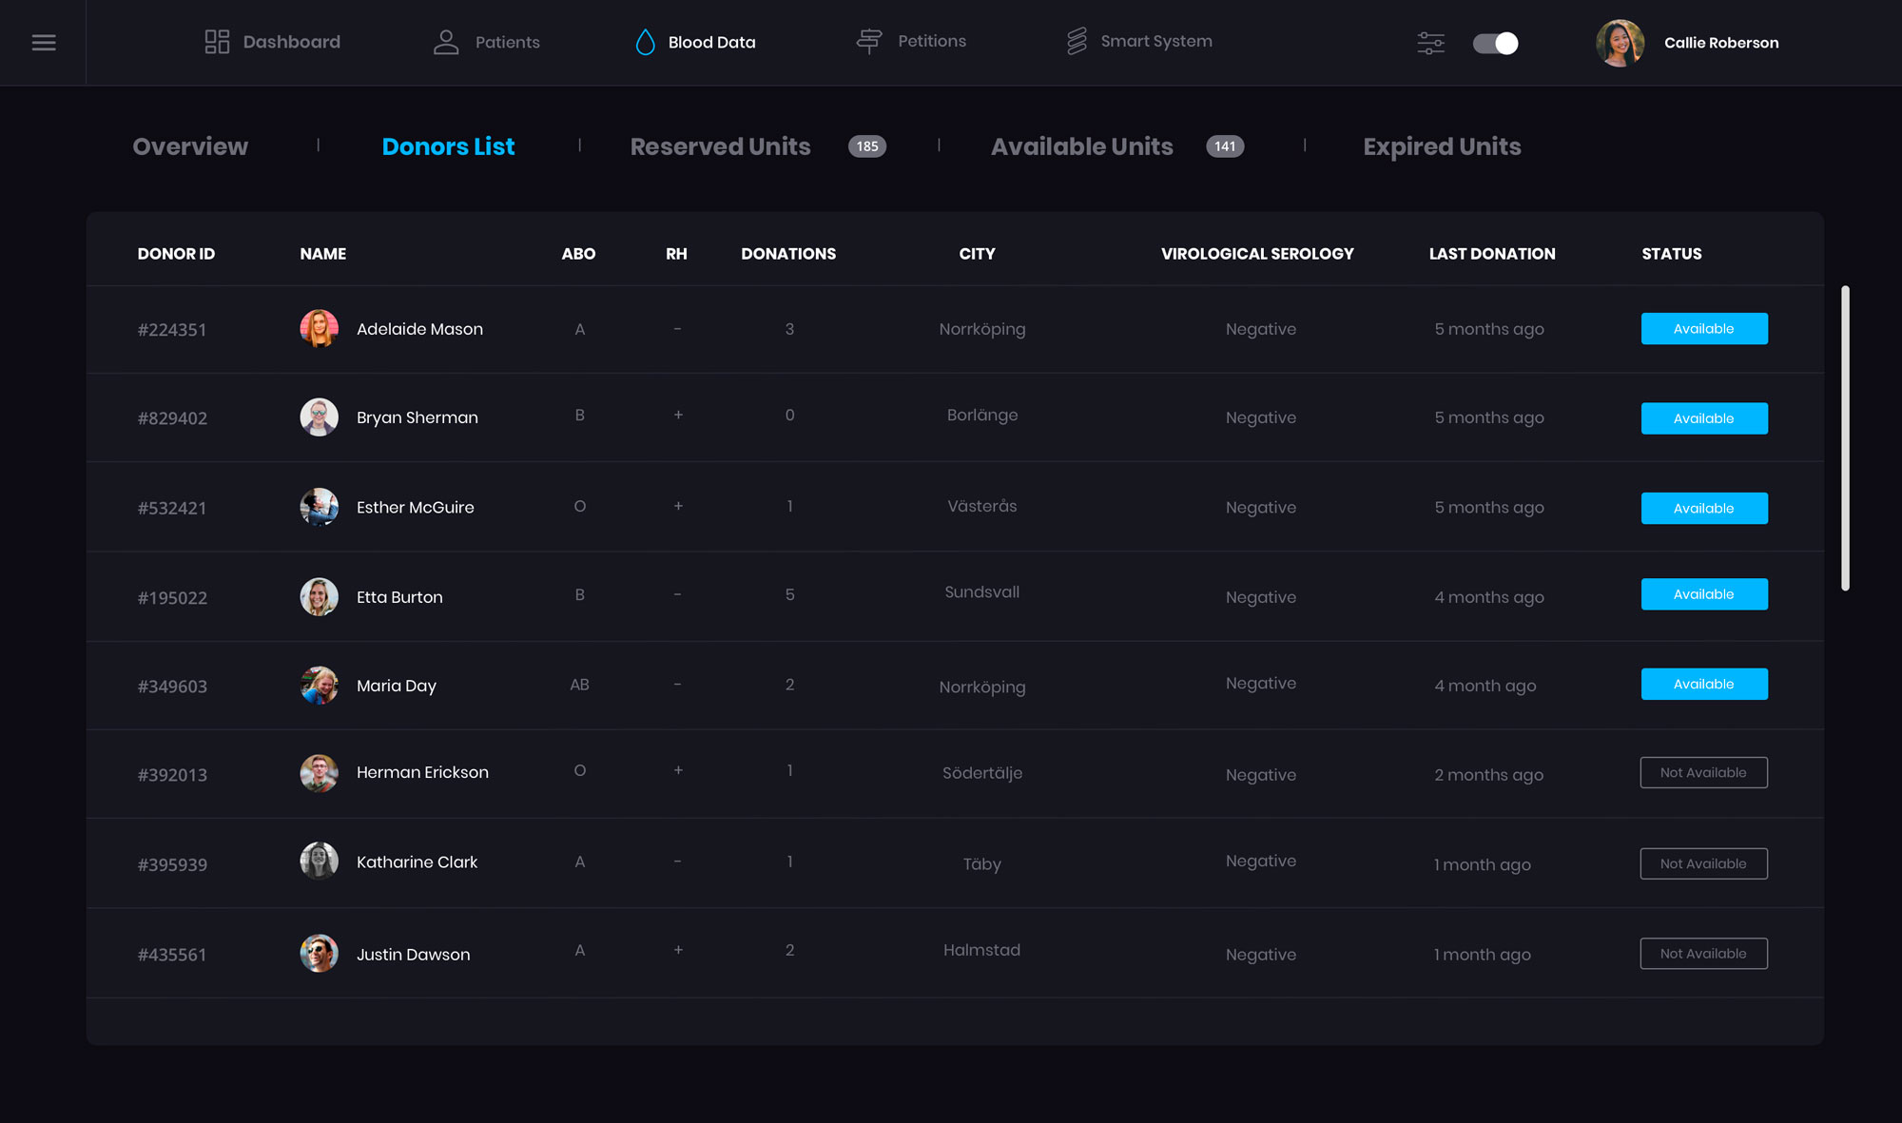Click the Petitions signpost icon
This screenshot has width=1902, height=1123.
tap(868, 41)
